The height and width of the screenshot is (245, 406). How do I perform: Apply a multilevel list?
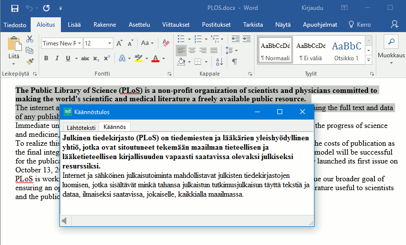(x=215, y=39)
